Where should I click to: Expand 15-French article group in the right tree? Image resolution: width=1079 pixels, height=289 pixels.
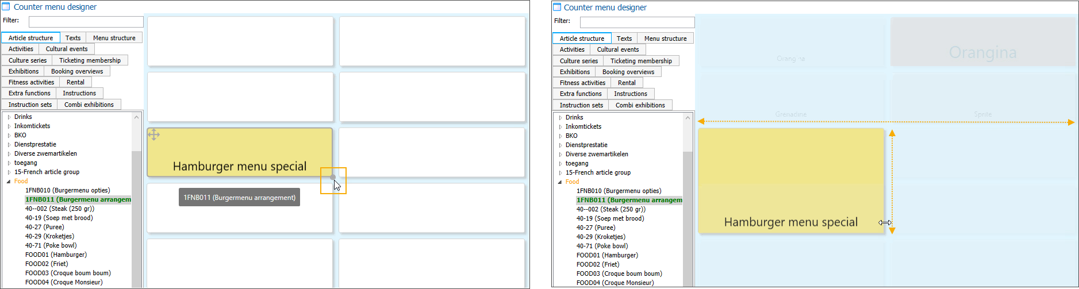tap(560, 173)
